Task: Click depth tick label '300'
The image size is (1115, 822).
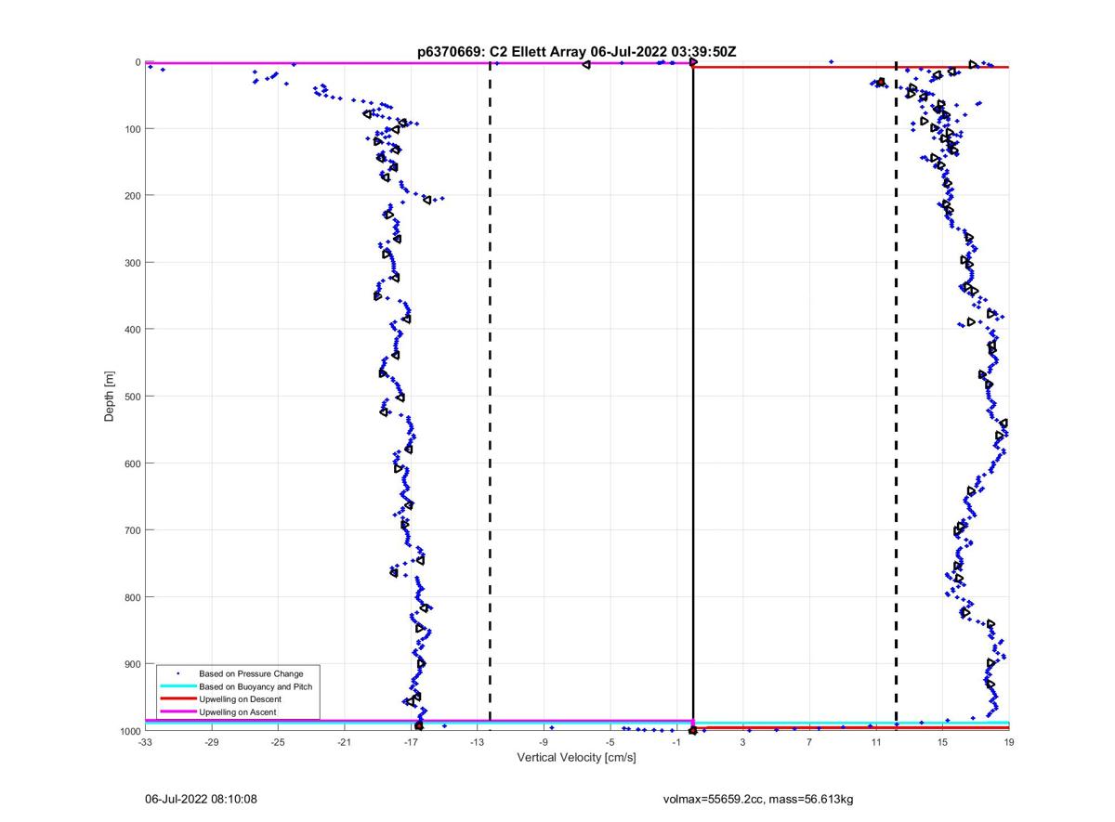Action: [x=131, y=263]
